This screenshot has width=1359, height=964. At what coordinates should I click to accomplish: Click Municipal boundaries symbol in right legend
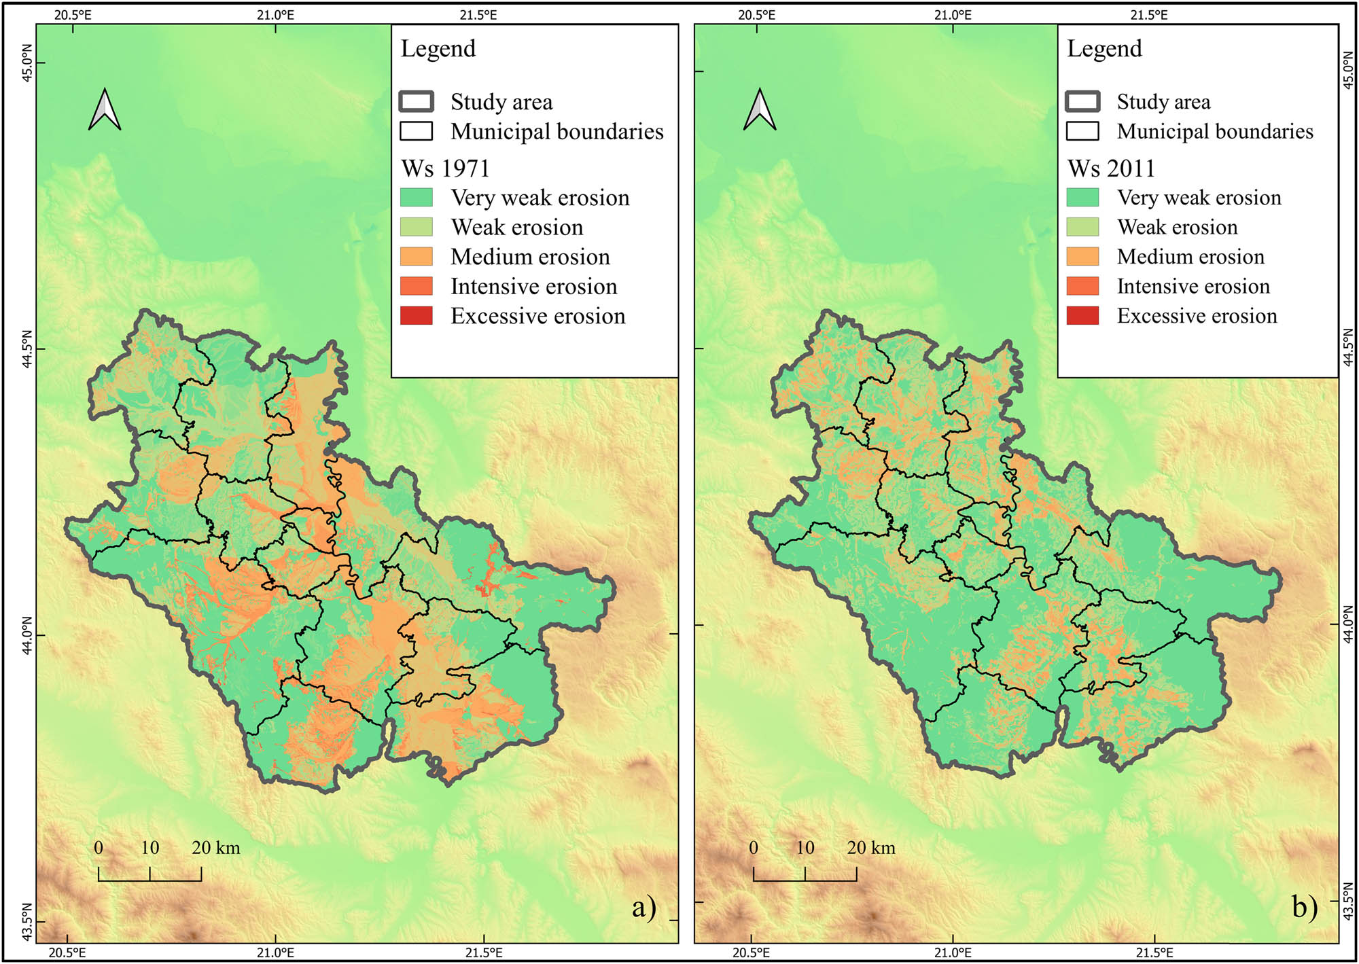[1082, 131]
